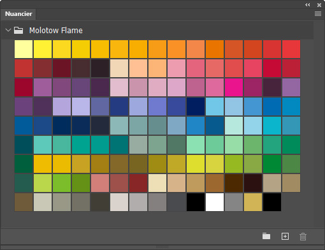Select the Nuancier tab
This screenshot has width=325, height=250.
coord(18,14)
